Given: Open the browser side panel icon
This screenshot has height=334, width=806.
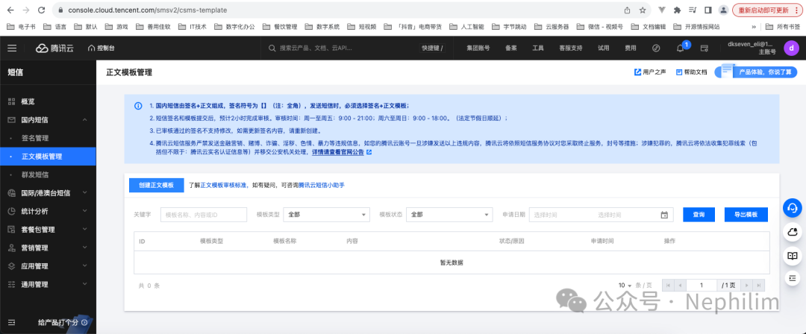Looking at the screenshot, I should (x=707, y=10).
